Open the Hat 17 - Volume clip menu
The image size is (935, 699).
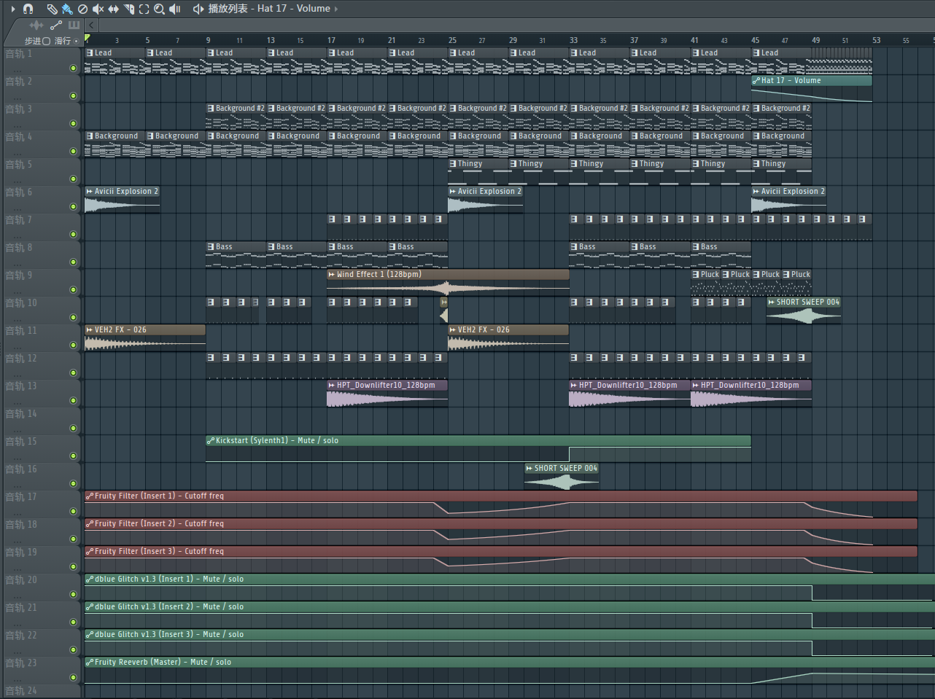(756, 81)
